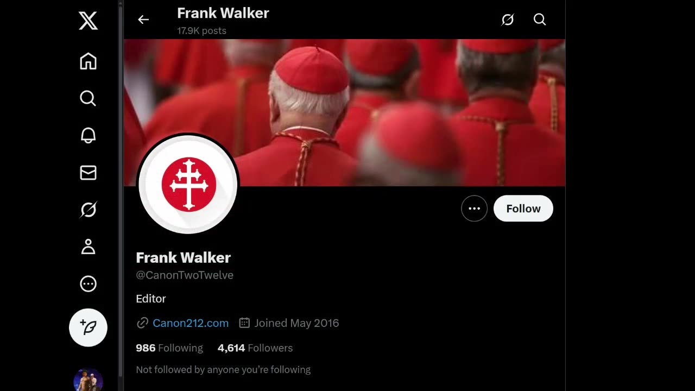Screen dimensions: 695x391
Task: Open the Canon212.com link
Action: pos(191,323)
